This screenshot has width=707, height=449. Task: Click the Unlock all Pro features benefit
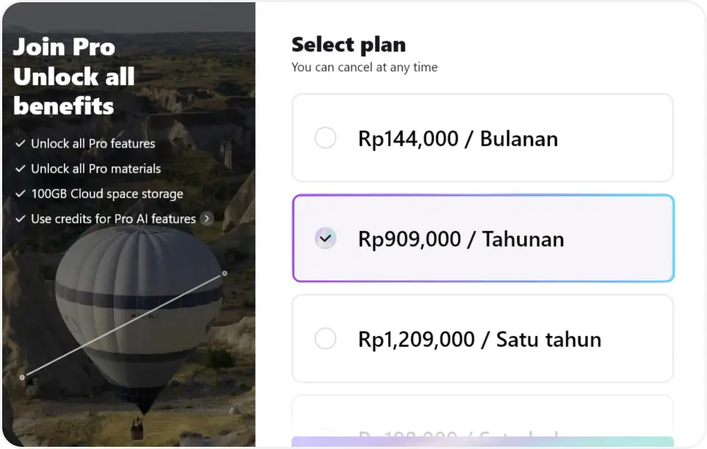pos(93,144)
